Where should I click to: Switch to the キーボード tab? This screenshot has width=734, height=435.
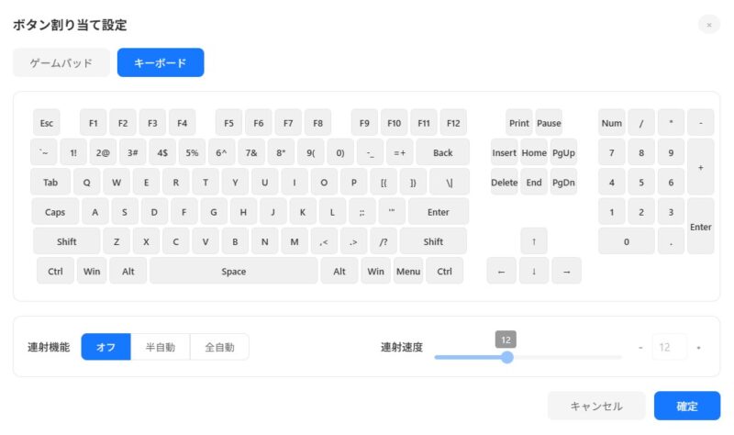pos(161,62)
